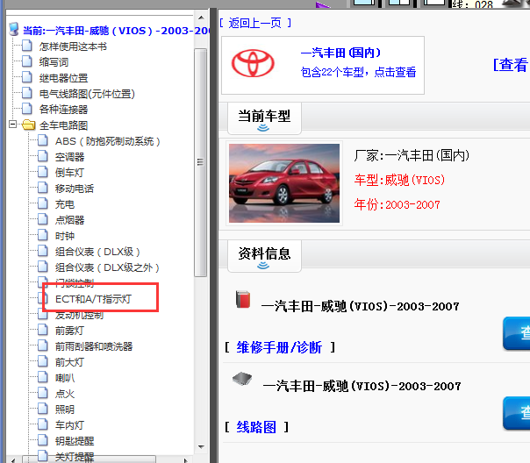Select the 当前车型 tab

264,118
